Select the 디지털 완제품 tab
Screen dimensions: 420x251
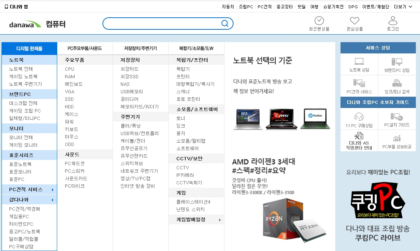point(29,49)
